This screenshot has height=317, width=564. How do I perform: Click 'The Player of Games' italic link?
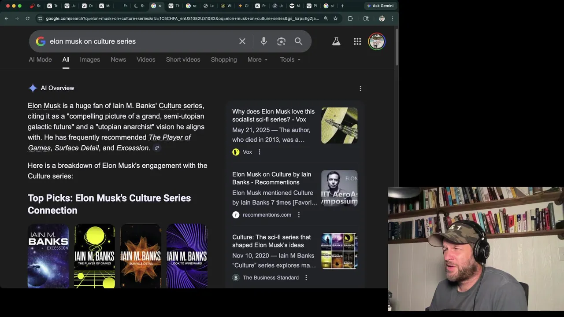point(109,143)
